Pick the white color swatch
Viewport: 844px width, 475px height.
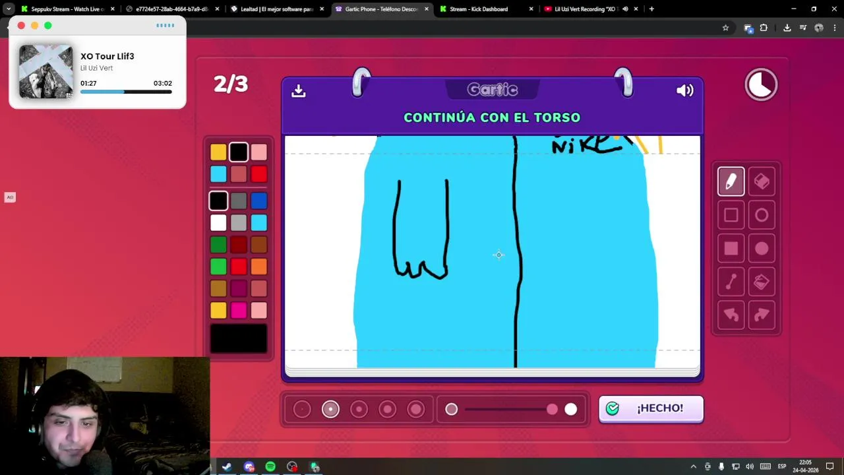[x=218, y=223]
